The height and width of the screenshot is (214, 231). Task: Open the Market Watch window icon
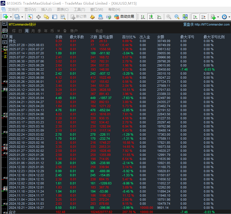[30, 17]
